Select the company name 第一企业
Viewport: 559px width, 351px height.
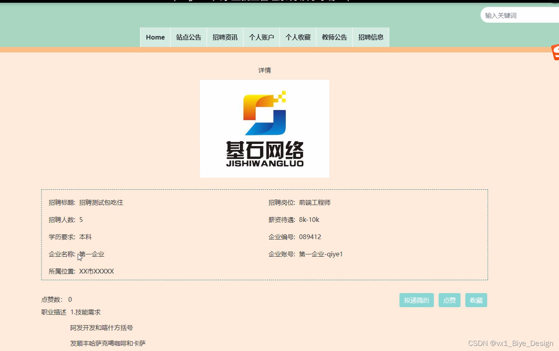(x=92, y=254)
